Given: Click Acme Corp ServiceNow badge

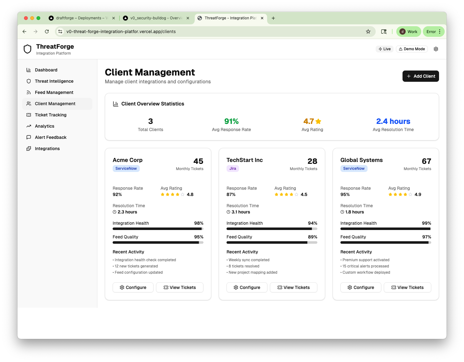Looking at the screenshot, I should point(126,169).
